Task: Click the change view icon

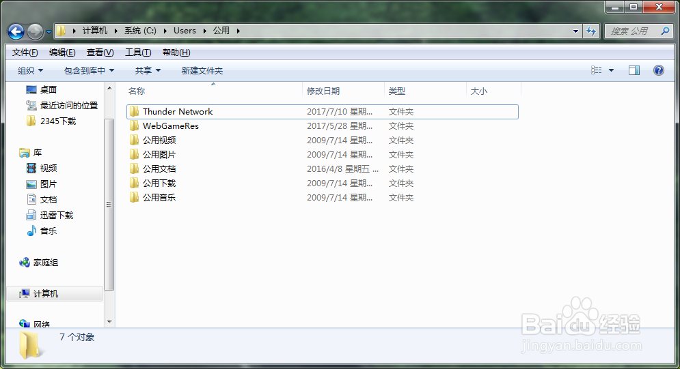Action: click(597, 70)
